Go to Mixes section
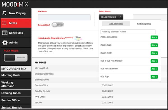 click(x=16, y=23)
